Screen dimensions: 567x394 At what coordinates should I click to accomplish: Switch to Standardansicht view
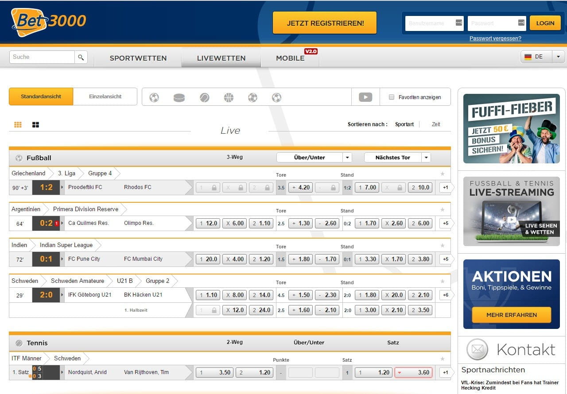point(41,97)
